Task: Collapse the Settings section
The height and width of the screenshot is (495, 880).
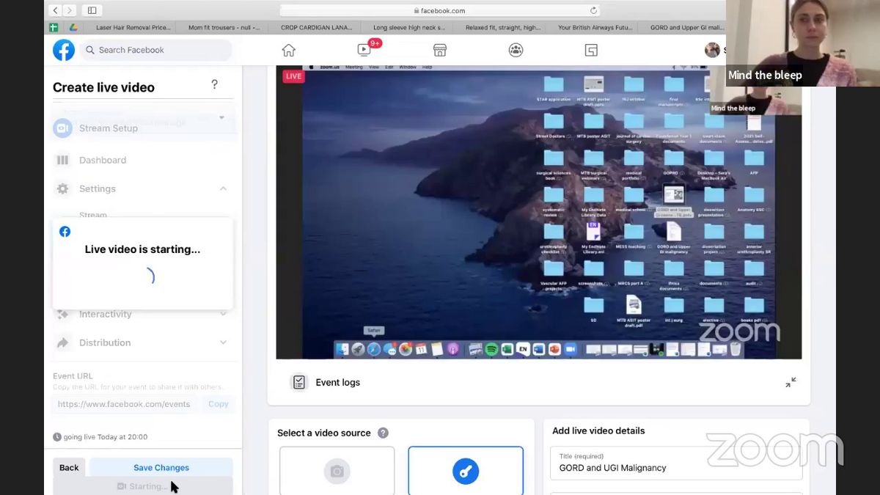Action: pos(223,188)
